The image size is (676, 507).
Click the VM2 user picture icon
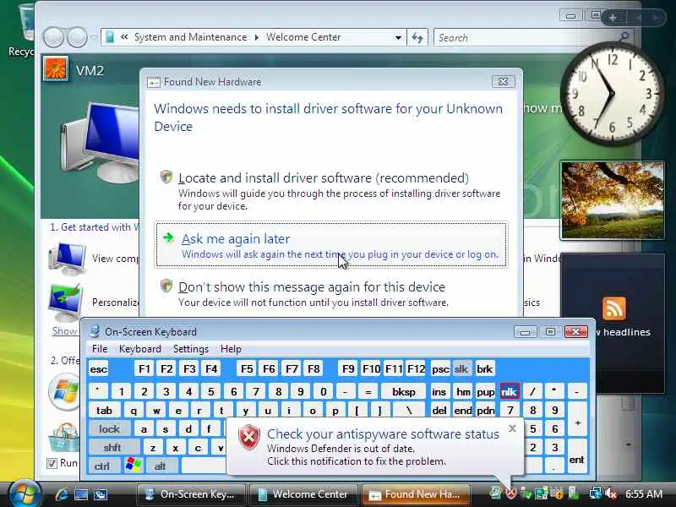(56, 68)
